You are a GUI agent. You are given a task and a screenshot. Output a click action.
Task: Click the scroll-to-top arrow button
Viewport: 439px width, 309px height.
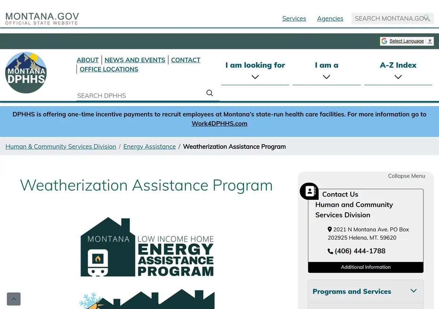tap(14, 299)
